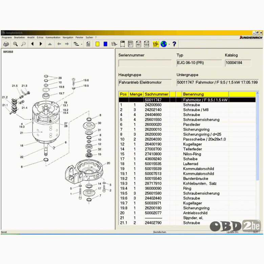Click the Bestellschein status bar entry

pos(160,232)
